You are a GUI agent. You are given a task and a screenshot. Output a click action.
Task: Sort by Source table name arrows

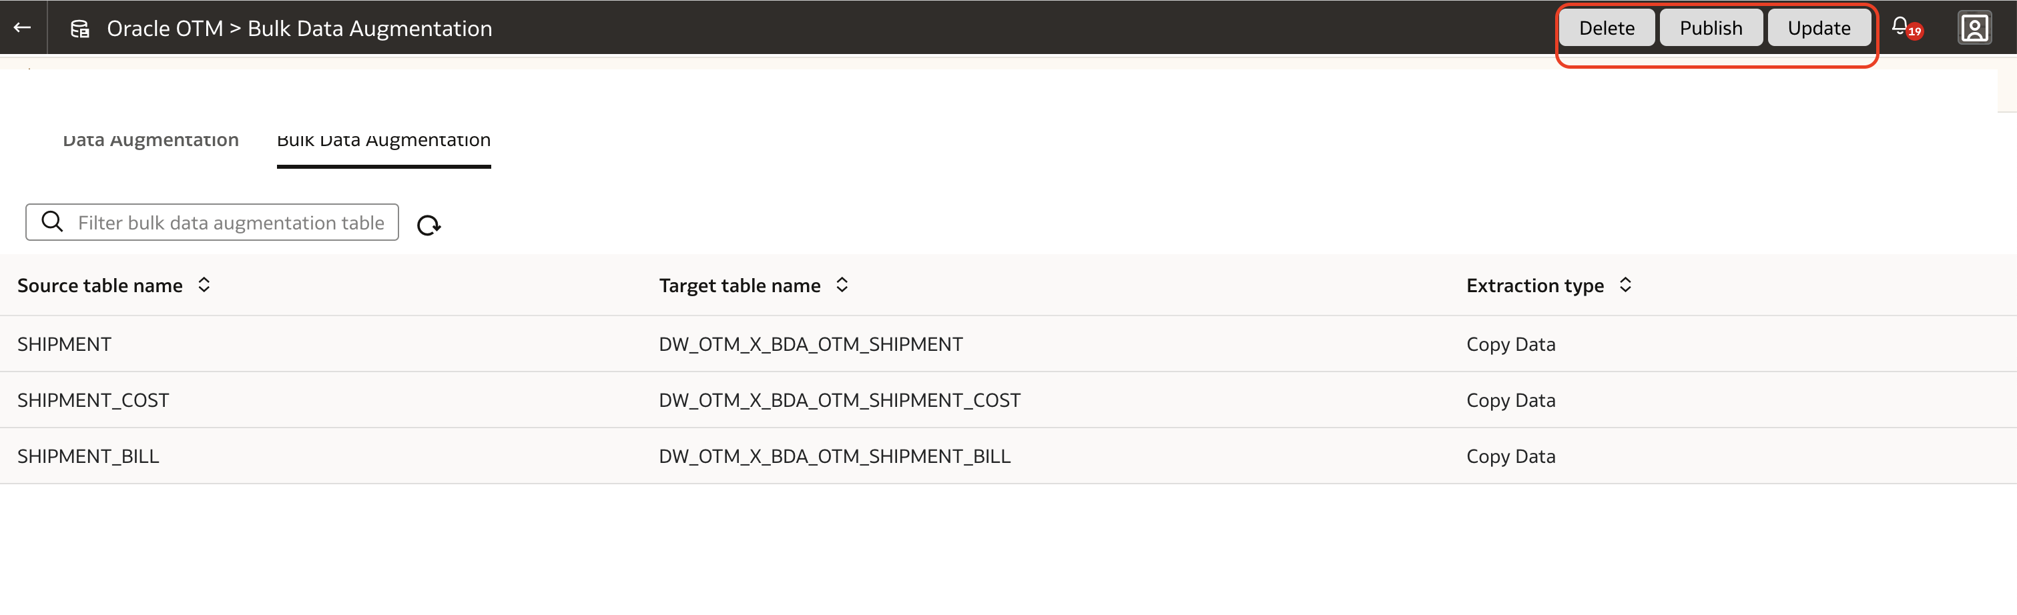tap(204, 285)
